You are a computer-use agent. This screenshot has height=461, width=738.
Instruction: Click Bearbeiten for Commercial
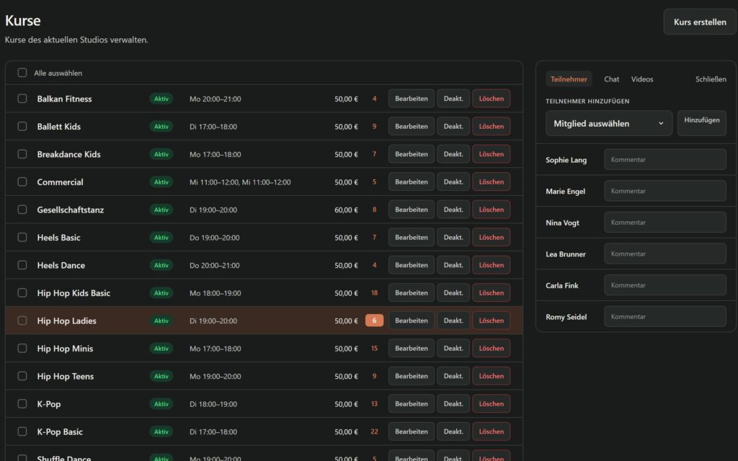[412, 182]
